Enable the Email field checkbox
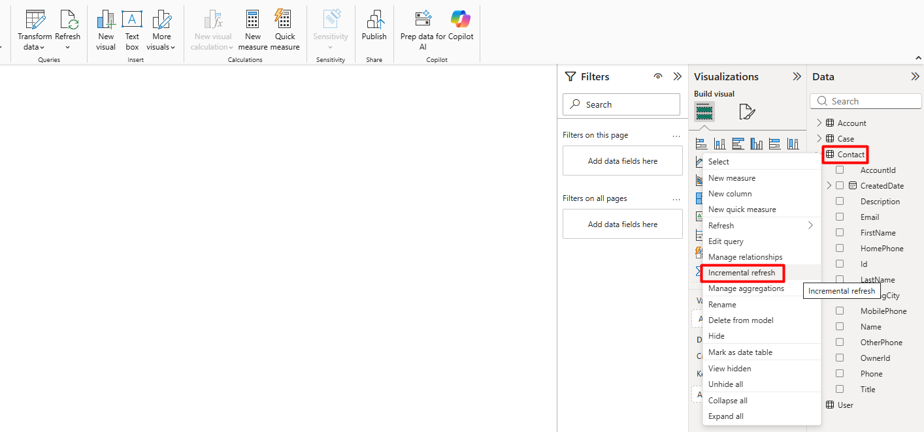 coord(840,217)
